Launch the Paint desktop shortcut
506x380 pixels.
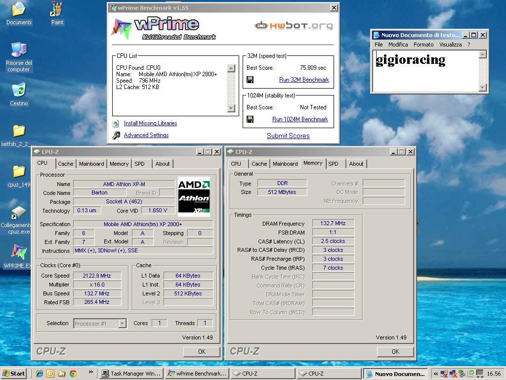(x=57, y=9)
